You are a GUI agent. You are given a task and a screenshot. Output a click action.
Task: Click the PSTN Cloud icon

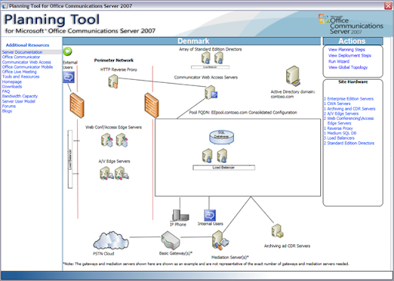(111, 240)
